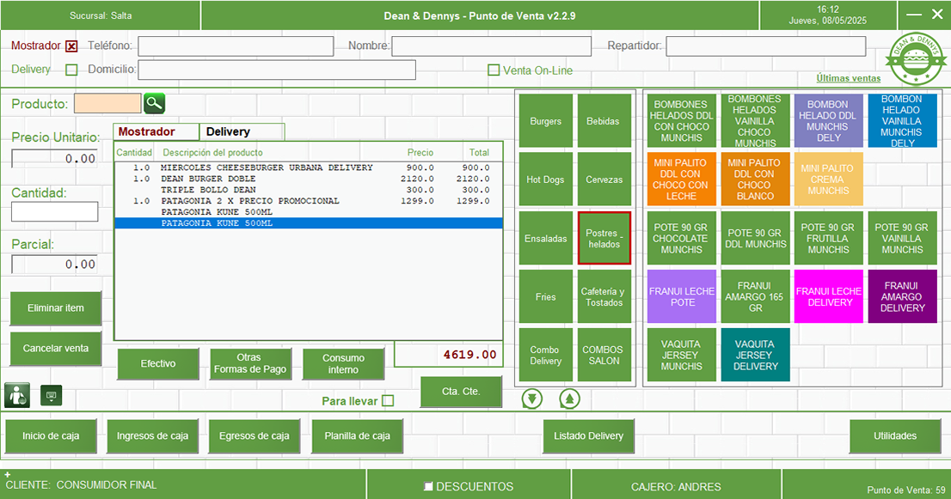Click the Teléfono input field
Image resolution: width=951 pixels, height=499 pixels.
pos(236,46)
